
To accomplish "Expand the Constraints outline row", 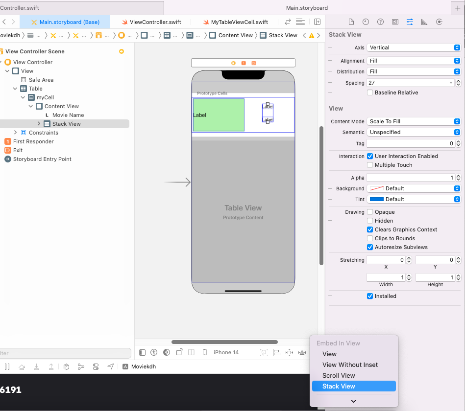I will pyautogui.click(x=15, y=133).
